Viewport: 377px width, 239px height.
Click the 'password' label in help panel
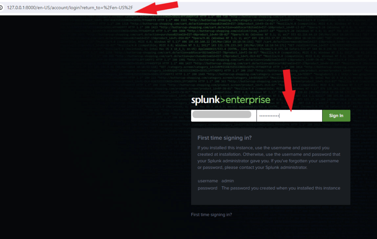[x=208, y=188]
